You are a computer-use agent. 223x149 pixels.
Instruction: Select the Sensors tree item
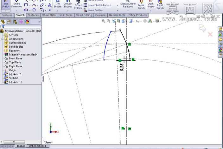pyautogui.click(x=11, y=35)
